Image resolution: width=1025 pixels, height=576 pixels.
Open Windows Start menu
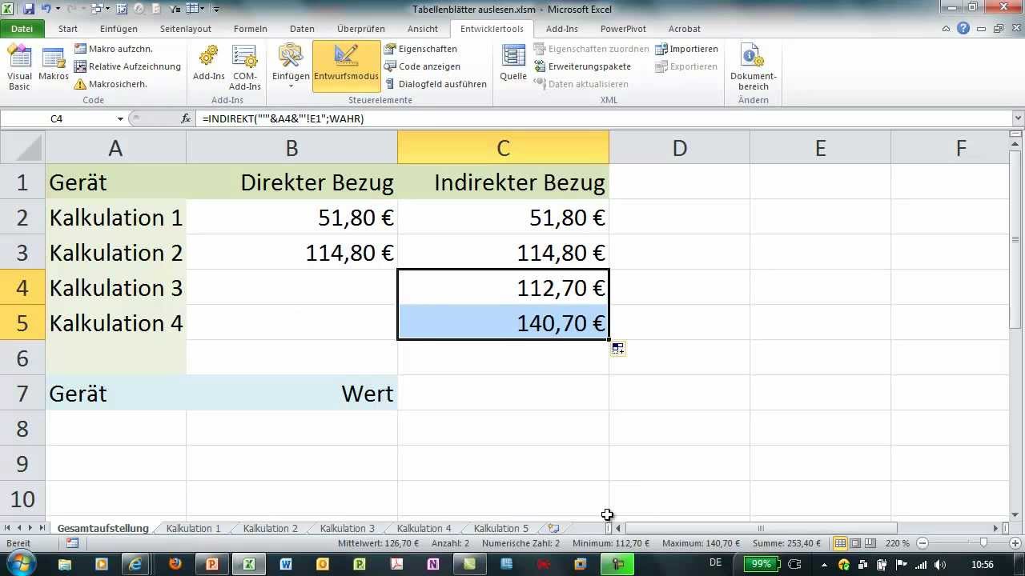[x=19, y=563]
